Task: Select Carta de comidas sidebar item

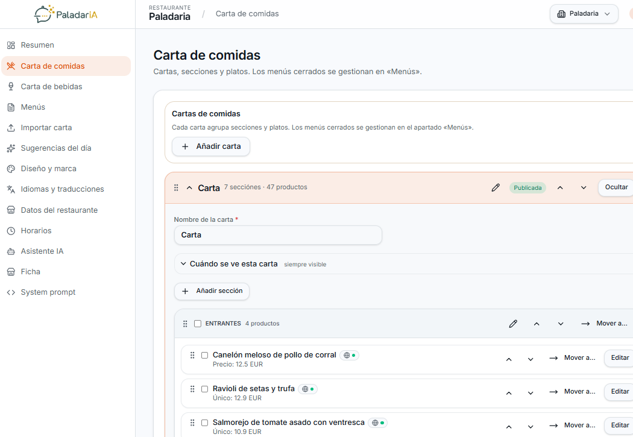Action: point(66,66)
